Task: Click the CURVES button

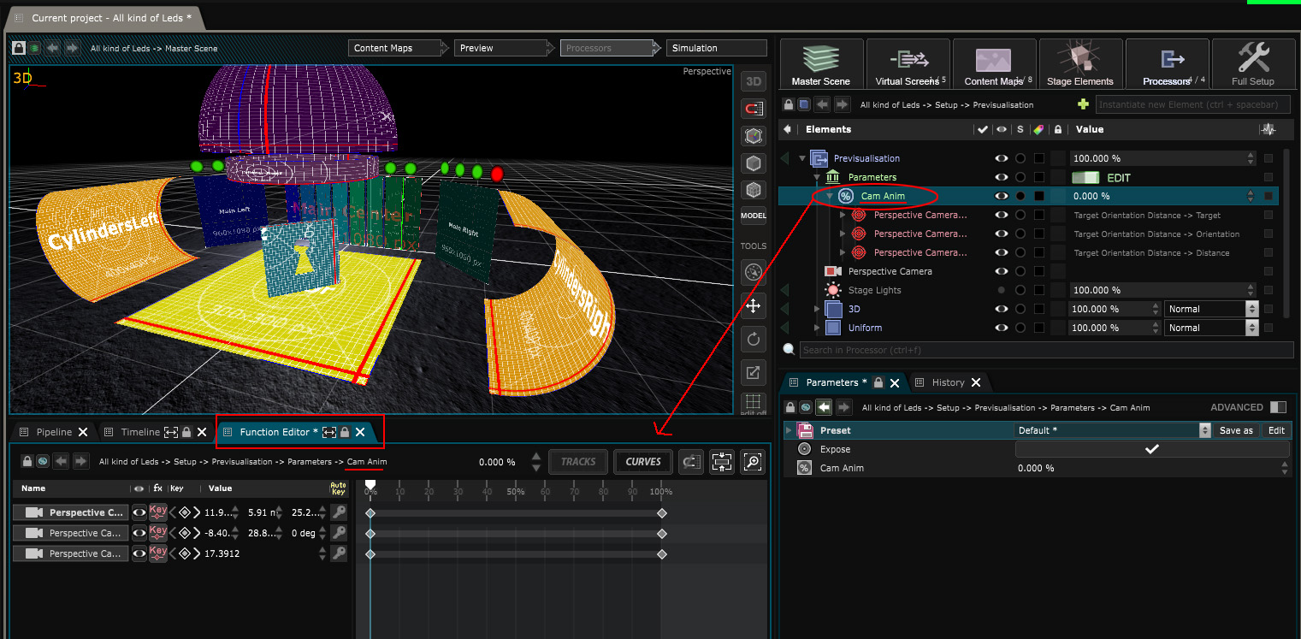Action: click(x=643, y=462)
